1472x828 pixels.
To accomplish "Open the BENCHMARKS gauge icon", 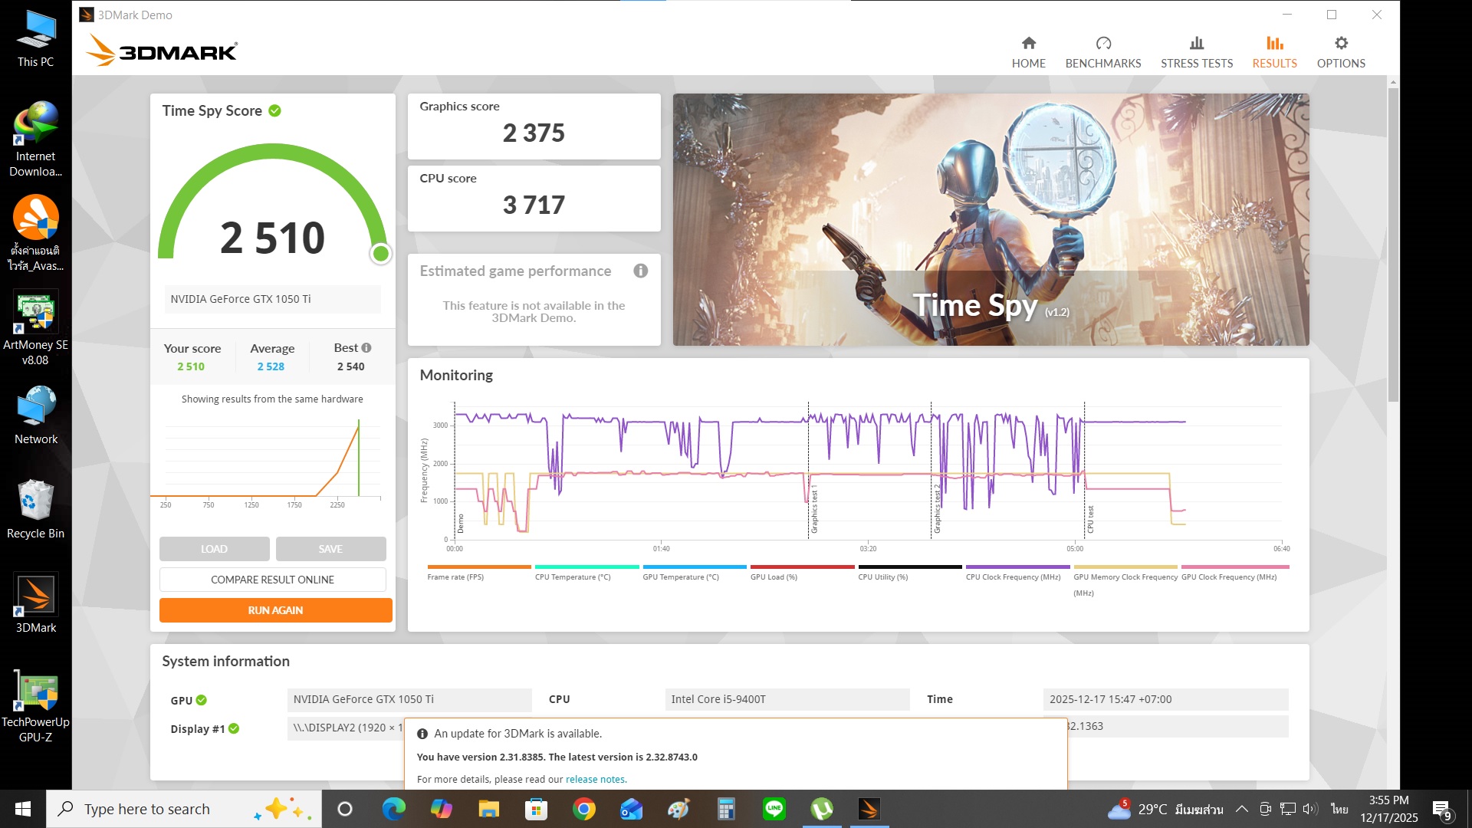I will pyautogui.click(x=1102, y=44).
